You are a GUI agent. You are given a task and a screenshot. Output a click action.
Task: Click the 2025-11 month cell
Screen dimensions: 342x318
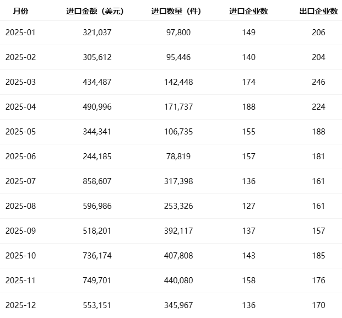click(x=20, y=281)
